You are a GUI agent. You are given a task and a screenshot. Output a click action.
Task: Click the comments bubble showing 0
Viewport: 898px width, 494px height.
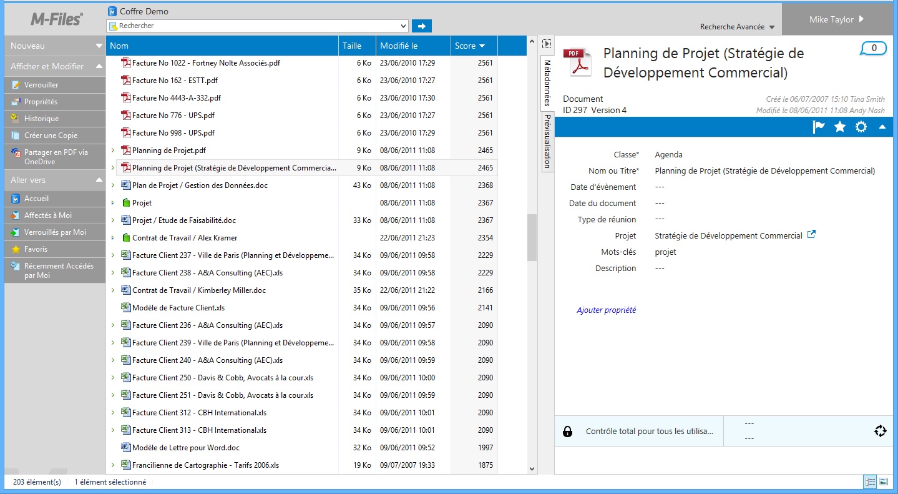874,48
